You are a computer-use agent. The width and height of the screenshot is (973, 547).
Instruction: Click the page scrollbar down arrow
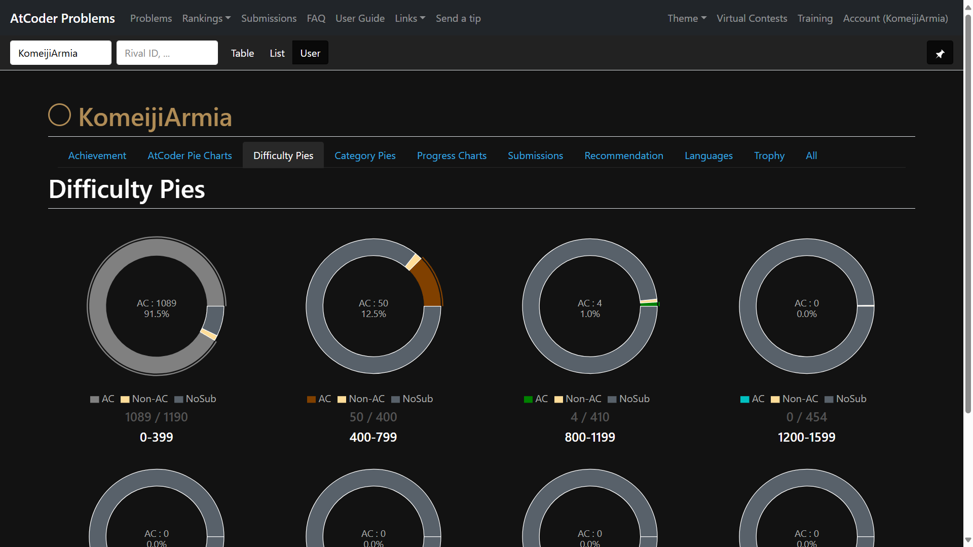coord(968,540)
